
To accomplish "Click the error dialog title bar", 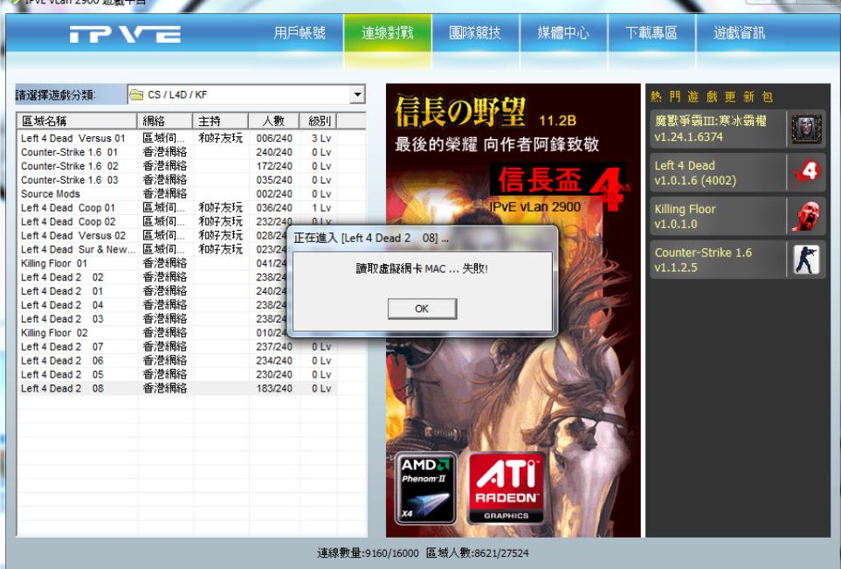I will [422, 239].
